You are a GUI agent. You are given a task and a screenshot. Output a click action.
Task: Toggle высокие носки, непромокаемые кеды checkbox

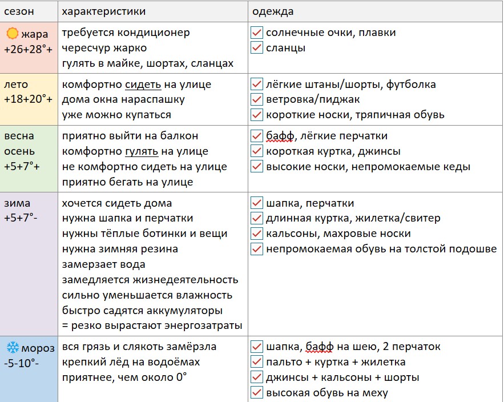257,167
